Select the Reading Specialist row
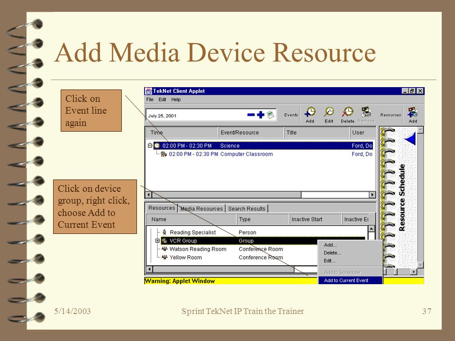The image size is (455, 341). coord(263,232)
